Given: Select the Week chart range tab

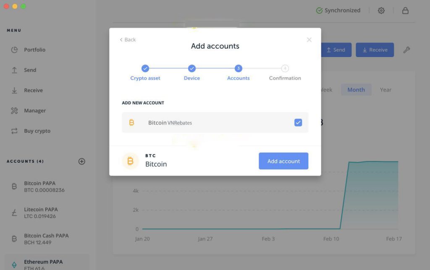Looking at the screenshot, I should coord(326,90).
